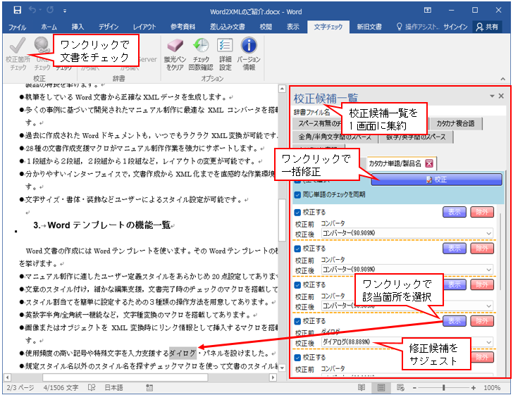Viewport: 513px width, 395px height.
Task: Open the task pane options arrow menu
Action: (492, 96)
